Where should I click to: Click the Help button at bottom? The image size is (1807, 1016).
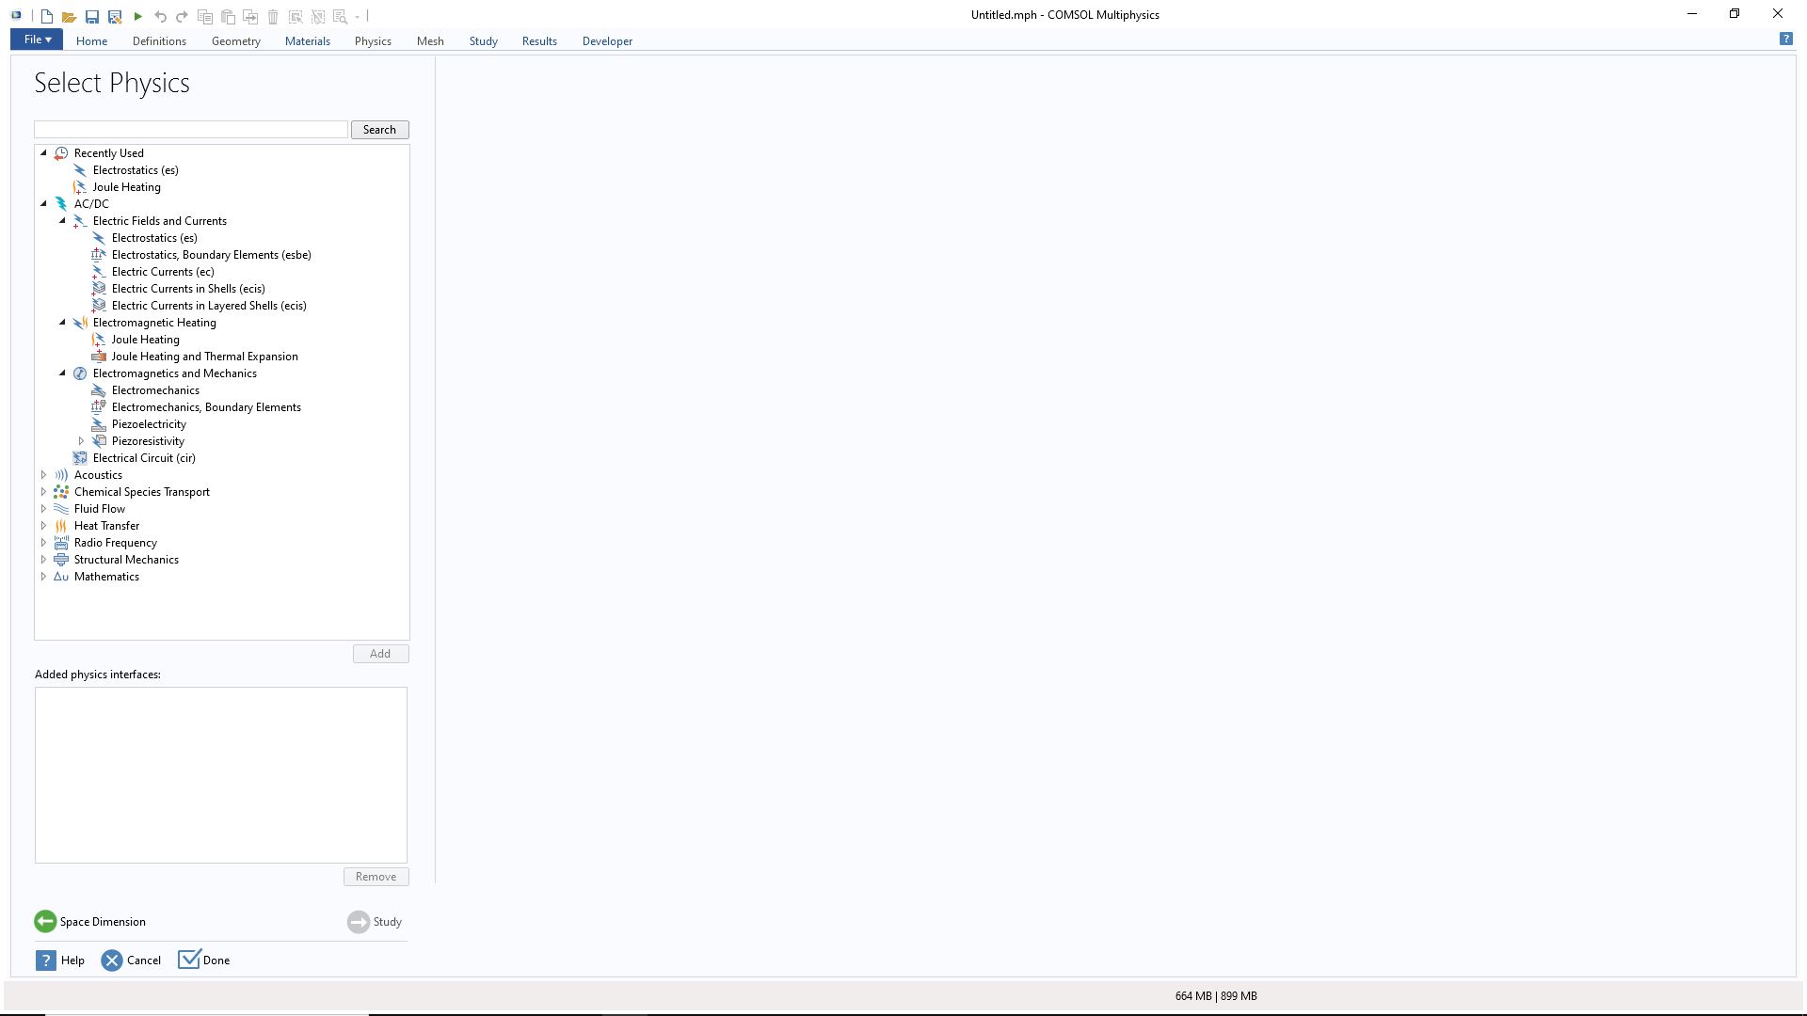(60, 960)
